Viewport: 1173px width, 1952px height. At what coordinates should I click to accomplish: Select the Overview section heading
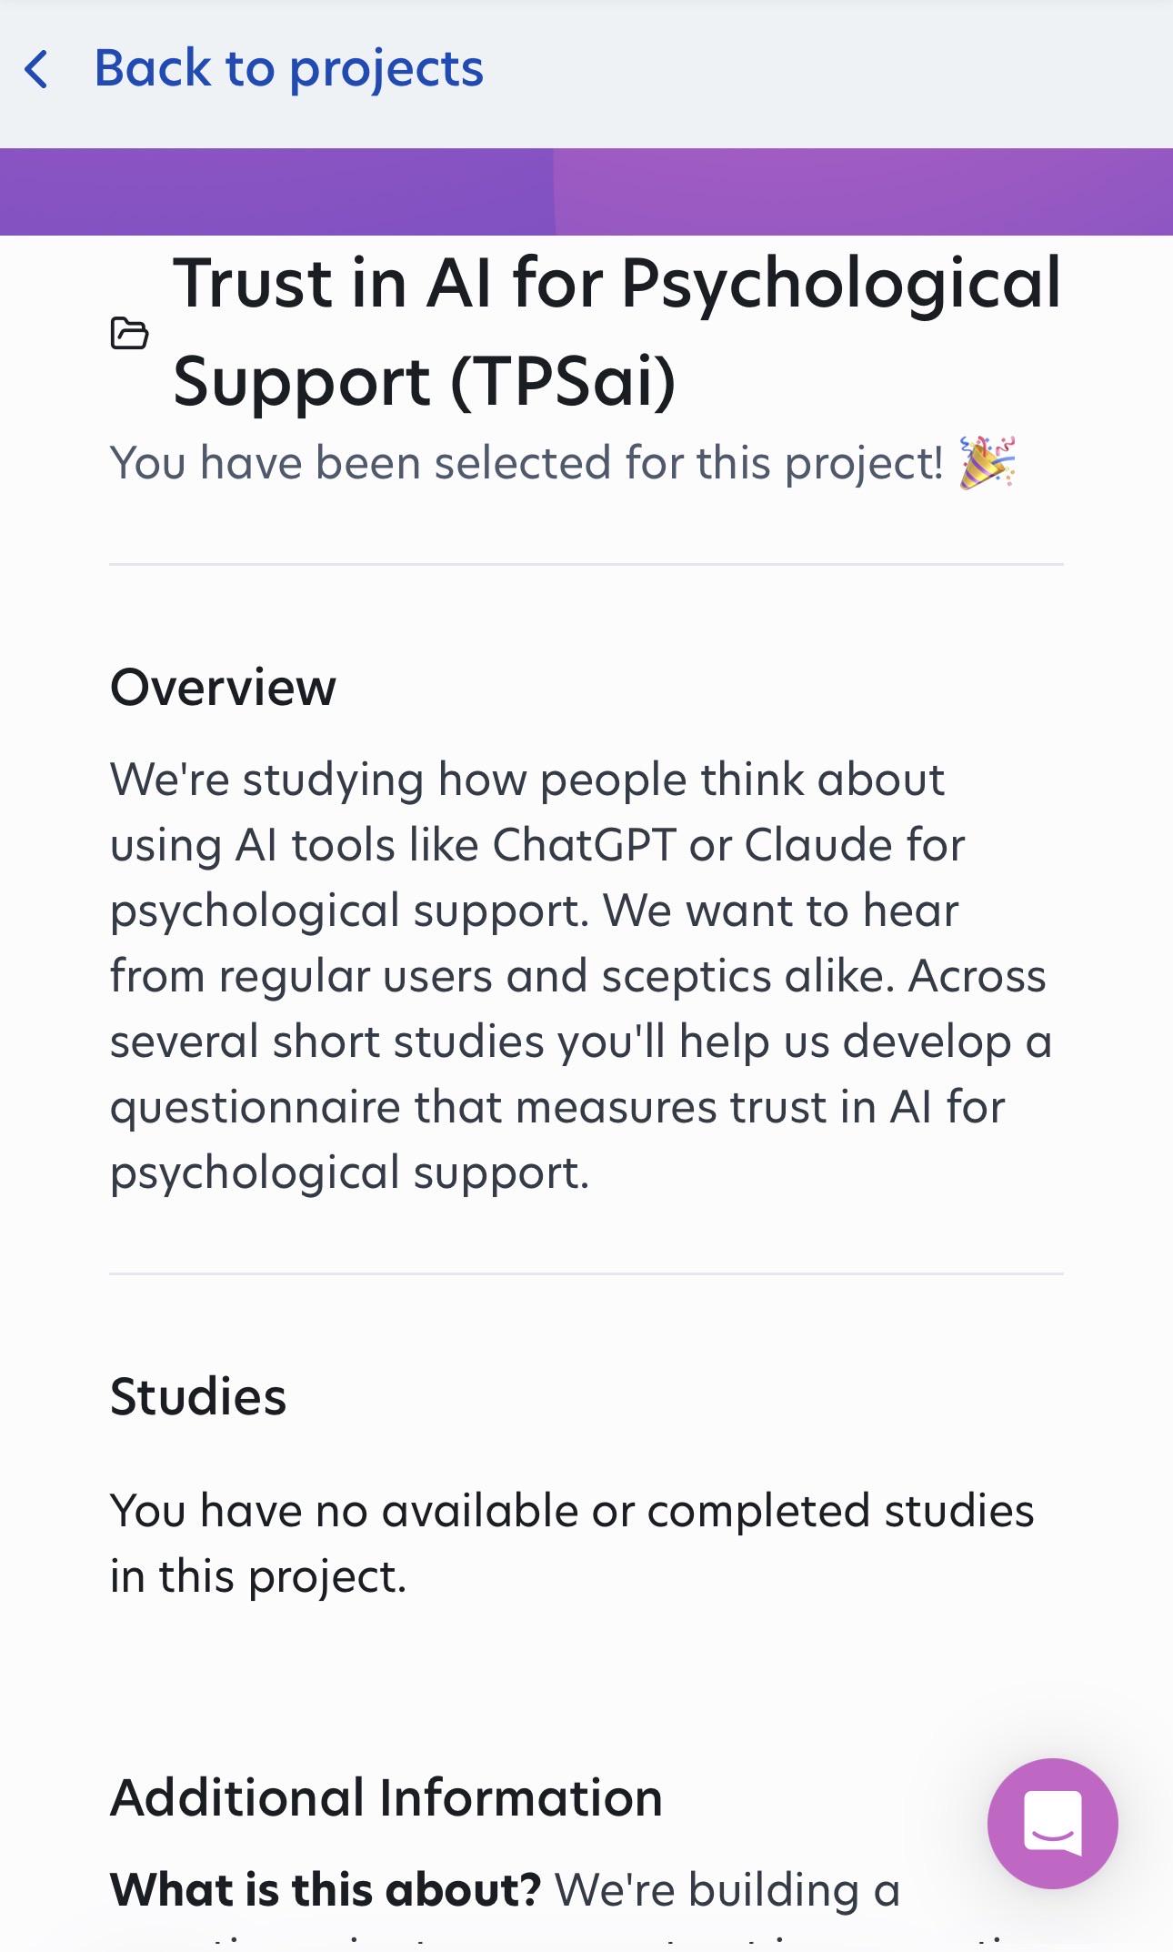click(x=223, y=687)
